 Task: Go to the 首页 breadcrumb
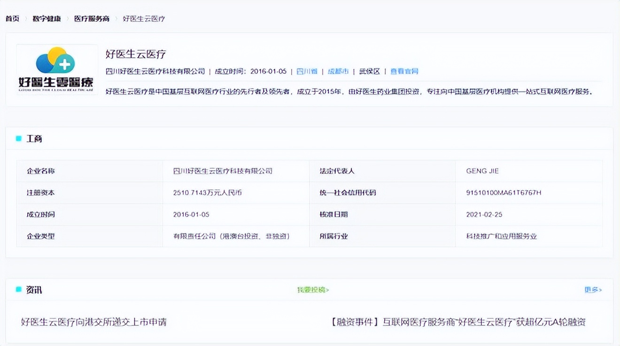tap(13, 19)
